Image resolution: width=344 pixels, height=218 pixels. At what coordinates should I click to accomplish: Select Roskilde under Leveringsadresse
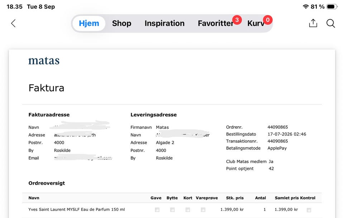[164, 158]
